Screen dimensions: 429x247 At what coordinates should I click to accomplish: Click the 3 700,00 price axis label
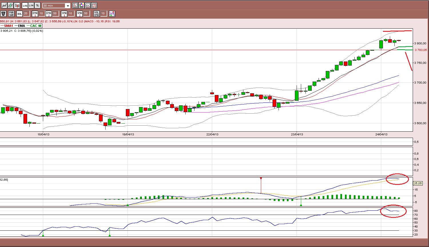(421, 82)
